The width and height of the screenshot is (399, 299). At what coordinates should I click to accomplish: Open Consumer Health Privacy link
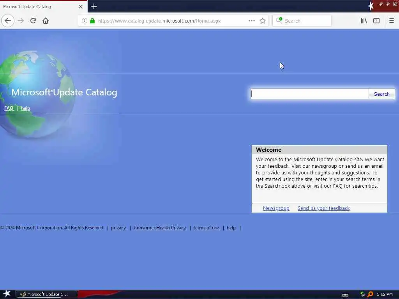point(160,228)
